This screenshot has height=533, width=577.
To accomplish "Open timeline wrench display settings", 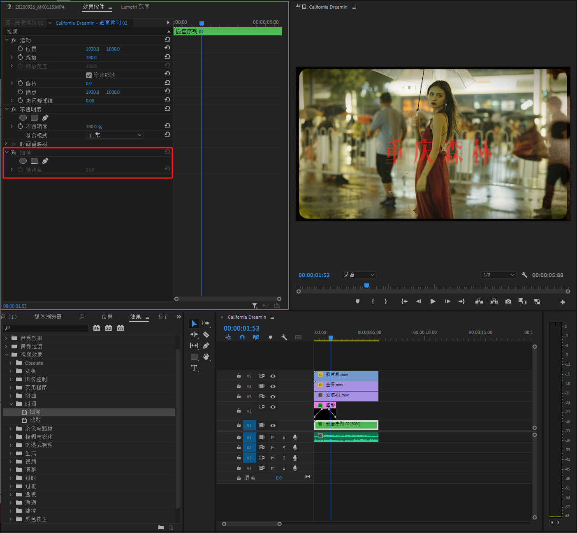I will pos(284,337).
